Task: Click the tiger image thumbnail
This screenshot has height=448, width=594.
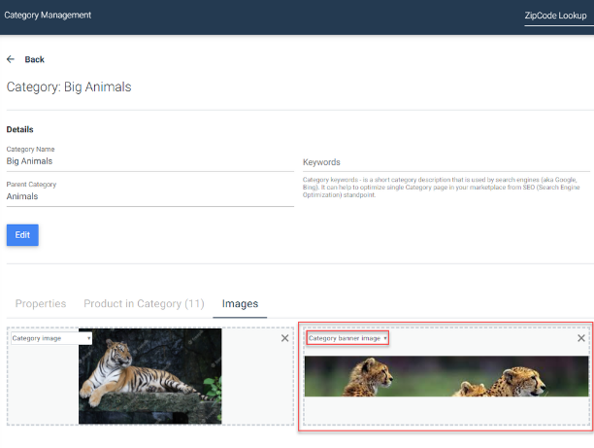Action: [x=150, y=376]
